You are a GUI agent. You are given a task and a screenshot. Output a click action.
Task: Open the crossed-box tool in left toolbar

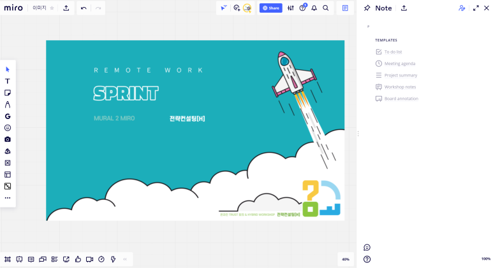[8, 163]
